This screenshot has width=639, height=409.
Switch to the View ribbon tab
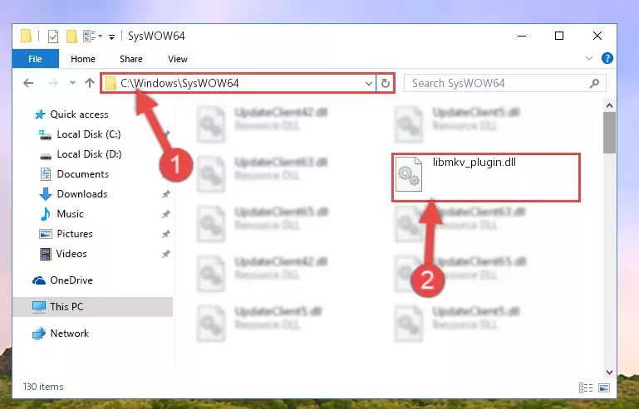pos(178,59)
